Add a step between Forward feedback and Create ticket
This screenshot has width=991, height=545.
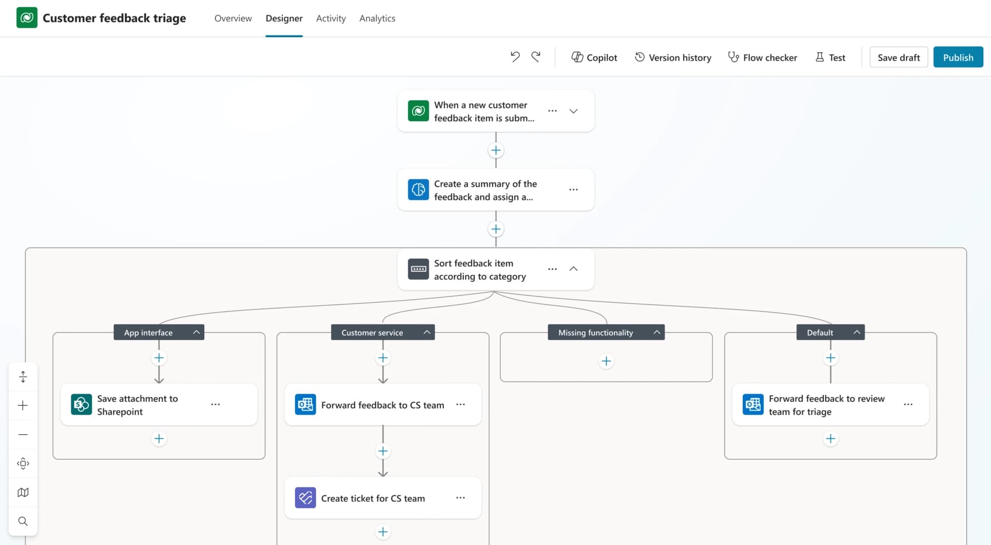coord(383,451)
